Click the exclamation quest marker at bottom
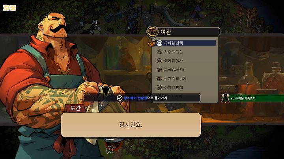284x159 pixels. coord(109,150)
